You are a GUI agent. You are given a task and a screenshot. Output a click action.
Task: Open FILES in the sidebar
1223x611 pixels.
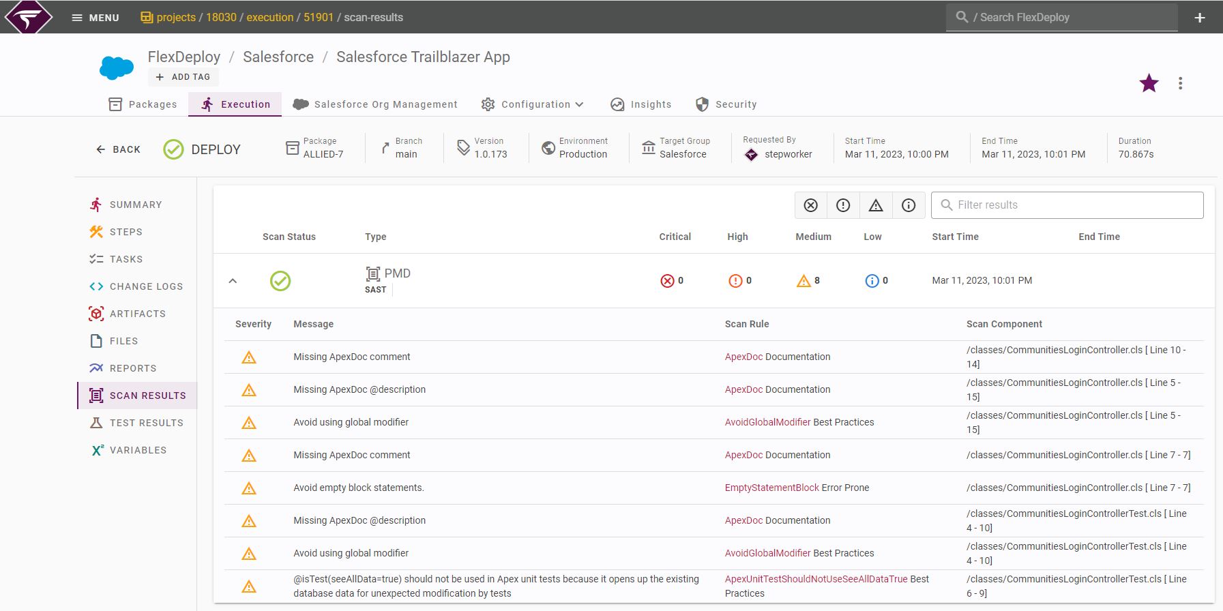point(113,341)
